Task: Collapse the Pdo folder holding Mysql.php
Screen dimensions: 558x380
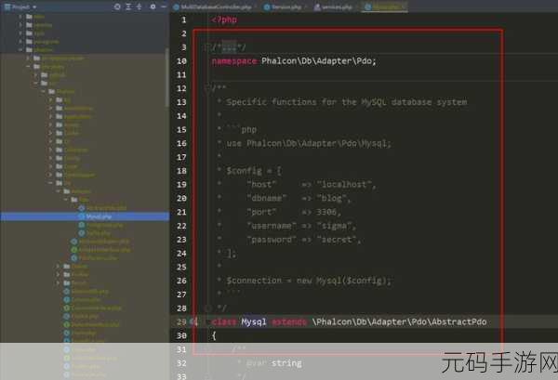Action: 66,200
